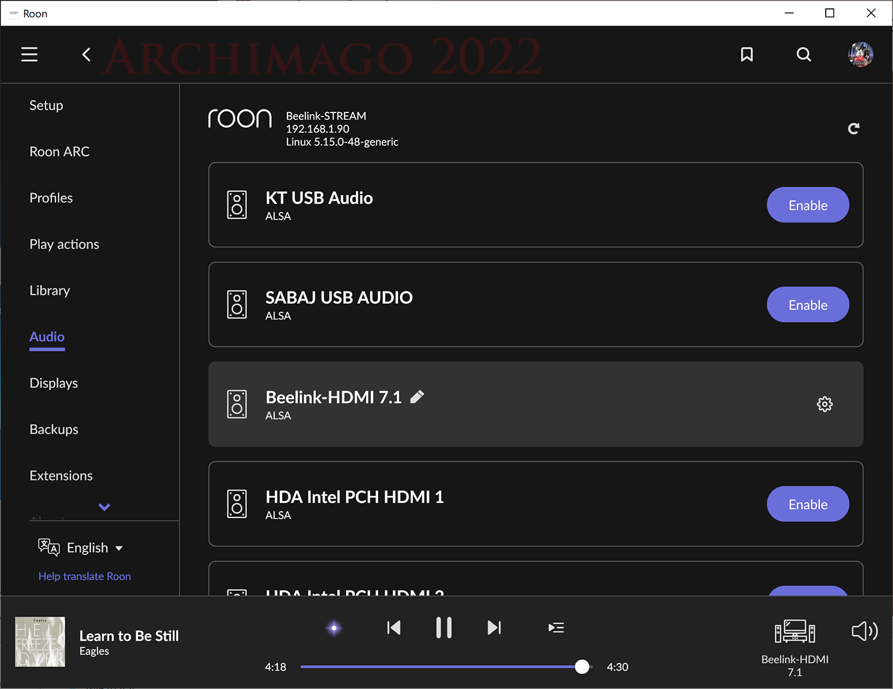Open Roon Radio sparkle icon
893x689 pixels.
334,628
